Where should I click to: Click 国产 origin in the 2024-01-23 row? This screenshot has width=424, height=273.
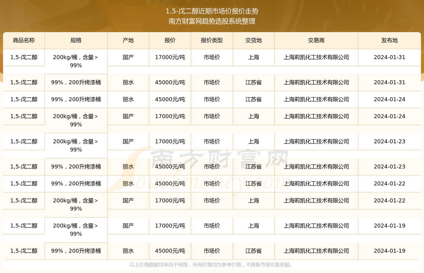click(128, 141)
